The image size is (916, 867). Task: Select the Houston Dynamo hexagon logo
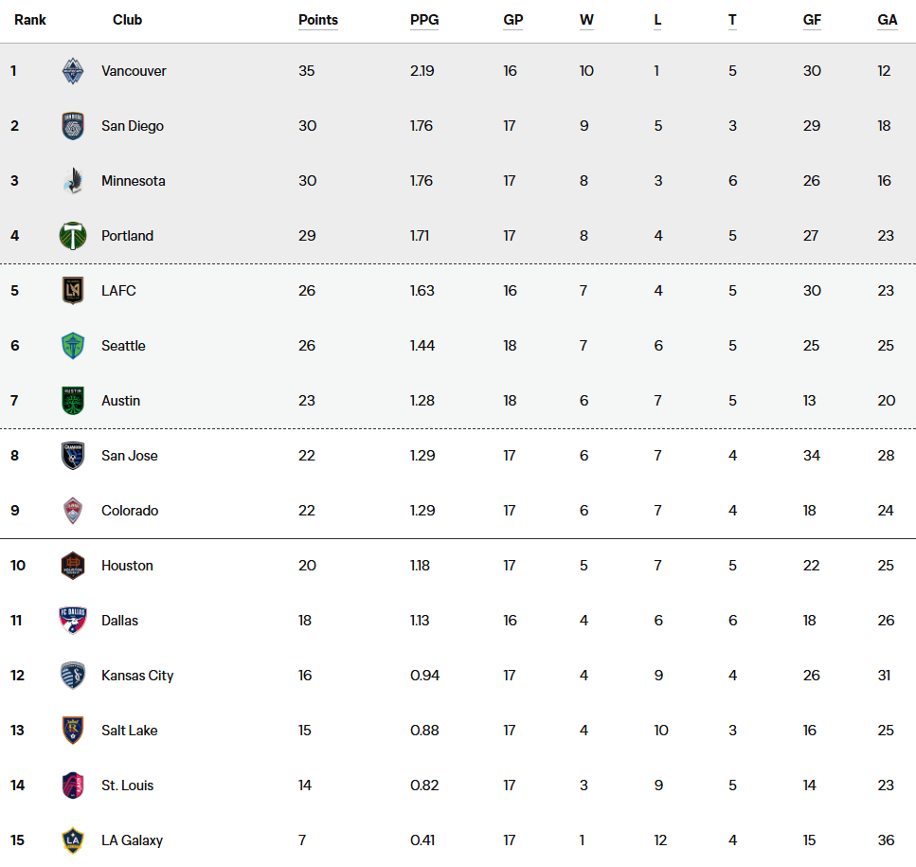coord(73,566)
